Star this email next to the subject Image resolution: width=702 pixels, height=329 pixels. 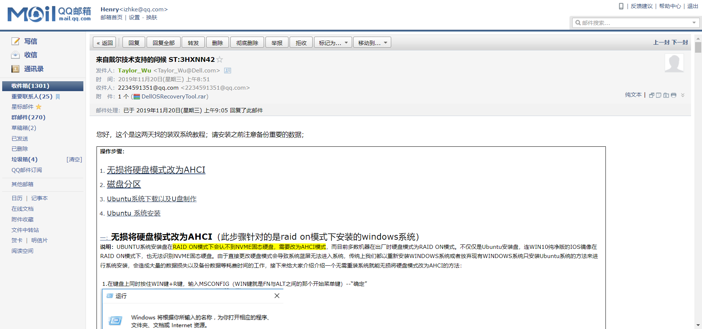coord(220,60)
